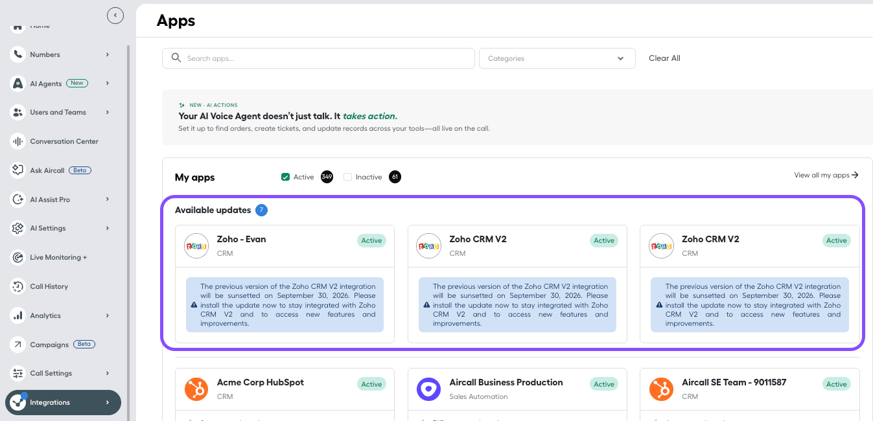873x421 pixels.
Task: Expand the AI Agents submenu chevron
Action: coord(108,84)
